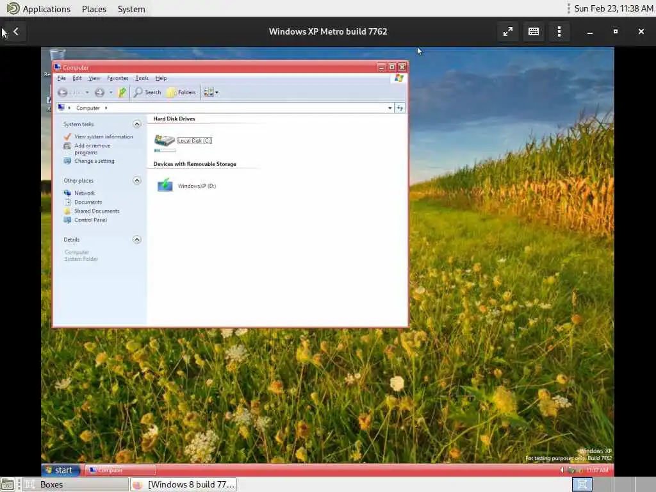The image size is (656, 492).
Task: Click the Up folder icon in toolbar
Action: point(122,92)
